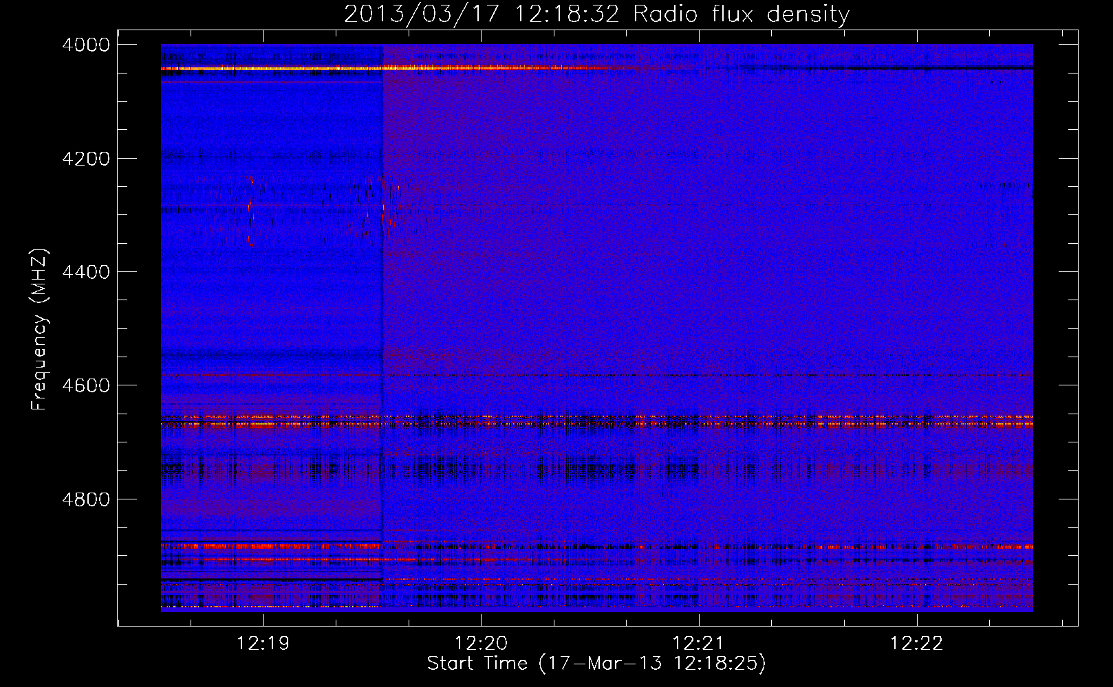Click the 4600 frequency axis label
Image resolution: width=1113 pixels, height=687 pixels.
coord(86,385)
